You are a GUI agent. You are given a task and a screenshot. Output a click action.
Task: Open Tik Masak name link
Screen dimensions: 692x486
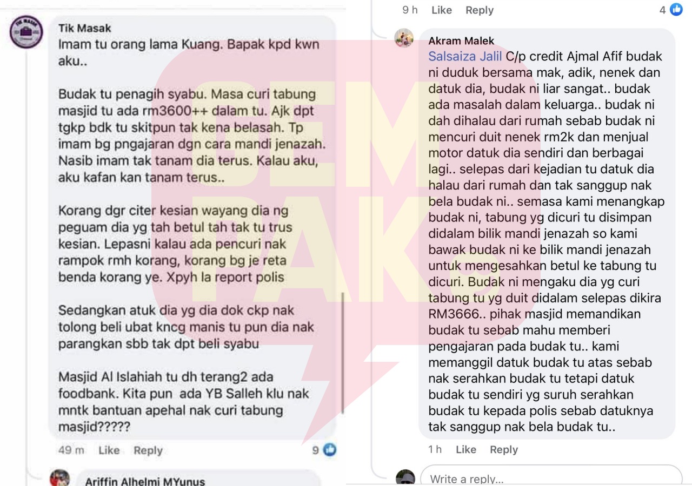[85, 28]
